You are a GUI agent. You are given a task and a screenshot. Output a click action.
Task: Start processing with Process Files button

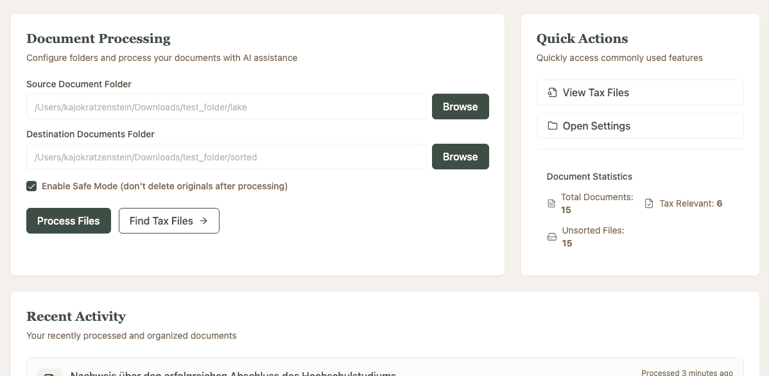point(69,221)
